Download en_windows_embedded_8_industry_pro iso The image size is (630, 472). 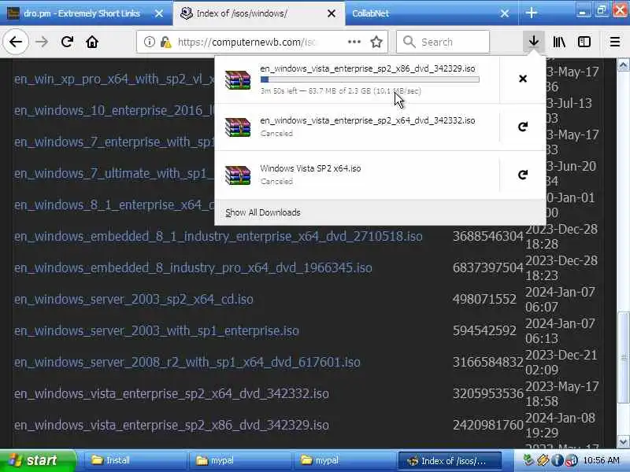point(193,267)
